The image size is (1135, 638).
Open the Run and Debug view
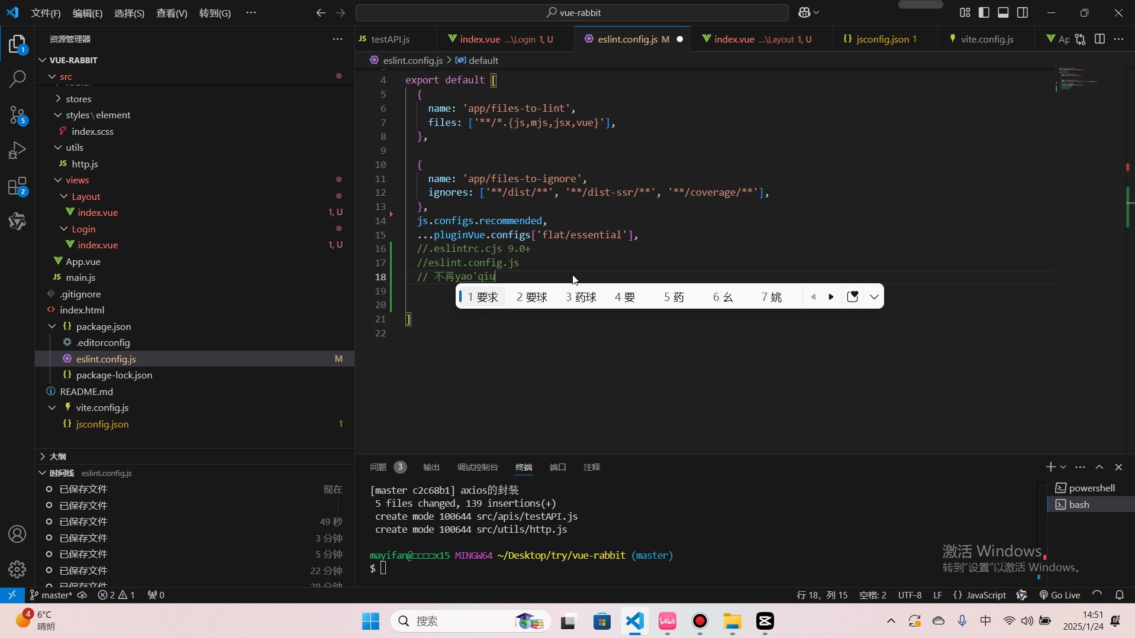[17, 150]
